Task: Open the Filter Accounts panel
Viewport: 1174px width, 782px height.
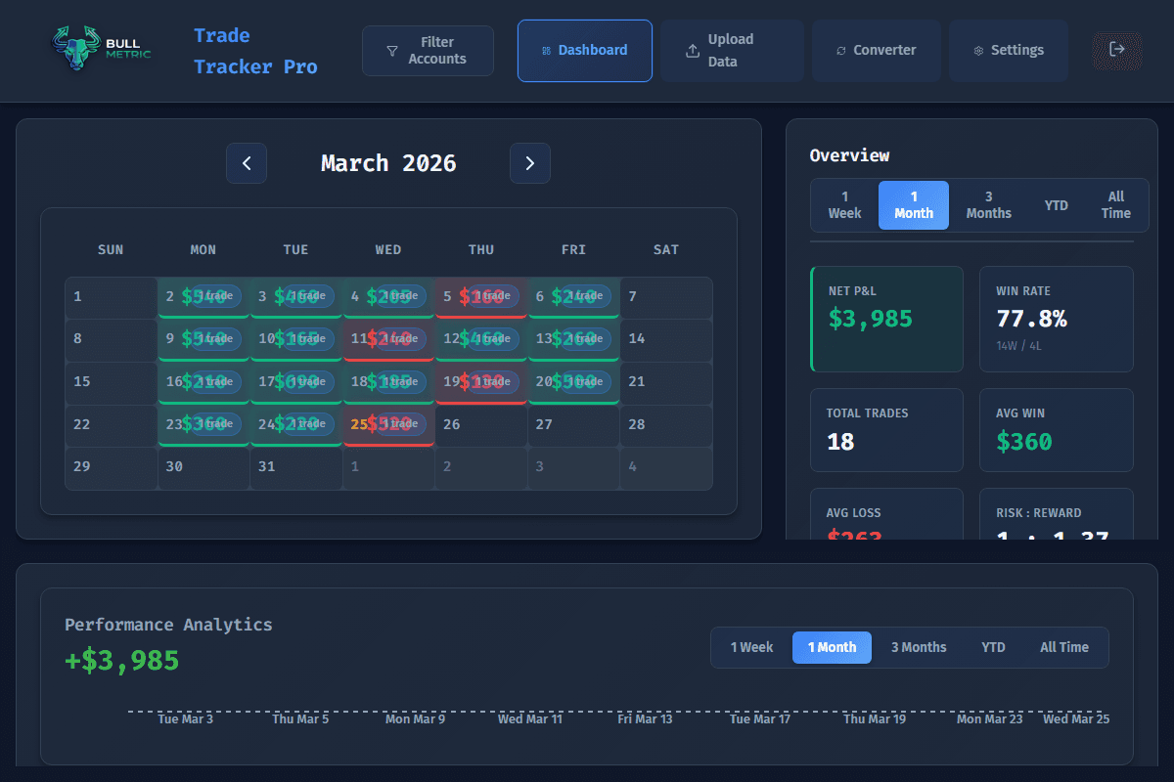Action: pos(428,50)
